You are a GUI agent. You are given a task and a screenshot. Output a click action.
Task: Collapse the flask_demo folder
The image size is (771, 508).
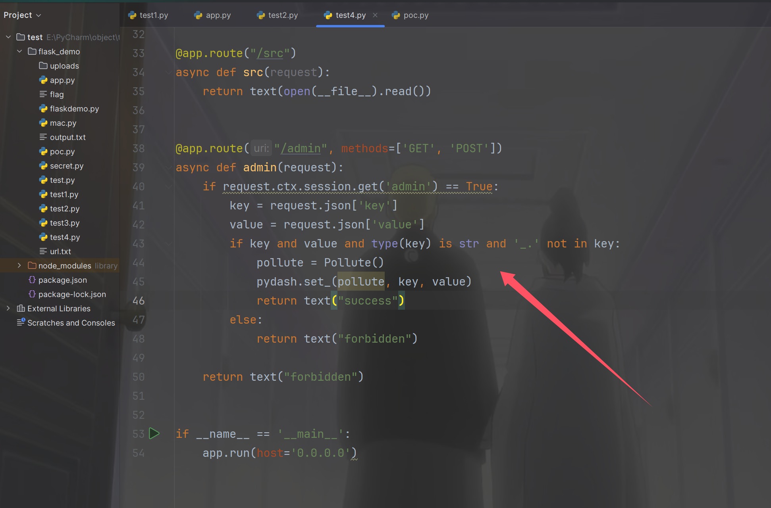click(x=19, y=51)
